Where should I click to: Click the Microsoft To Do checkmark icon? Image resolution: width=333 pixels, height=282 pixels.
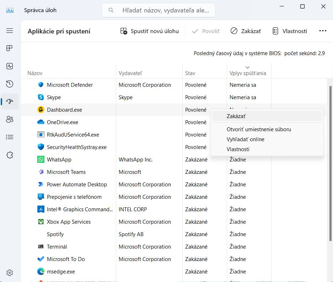(41, 259)
